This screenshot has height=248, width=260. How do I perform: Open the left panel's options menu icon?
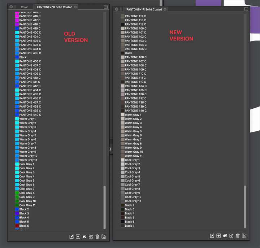105,7
